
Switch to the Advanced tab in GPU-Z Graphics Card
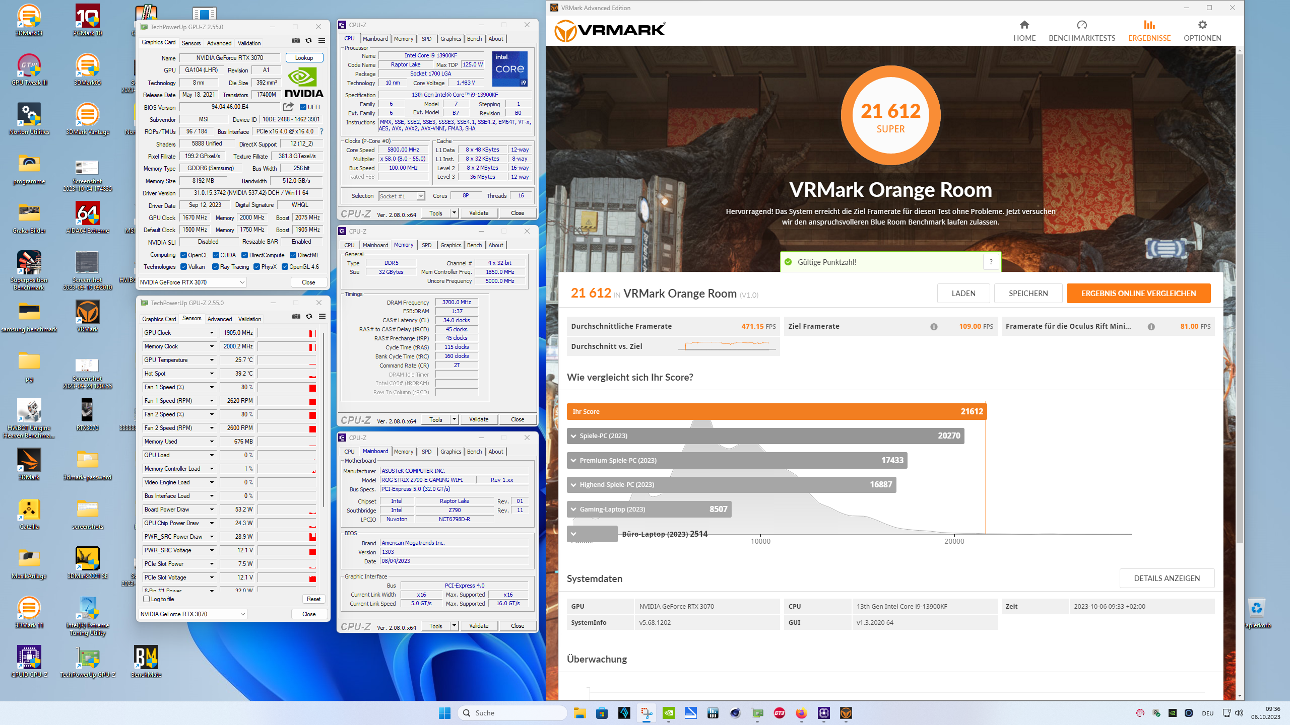219,43
